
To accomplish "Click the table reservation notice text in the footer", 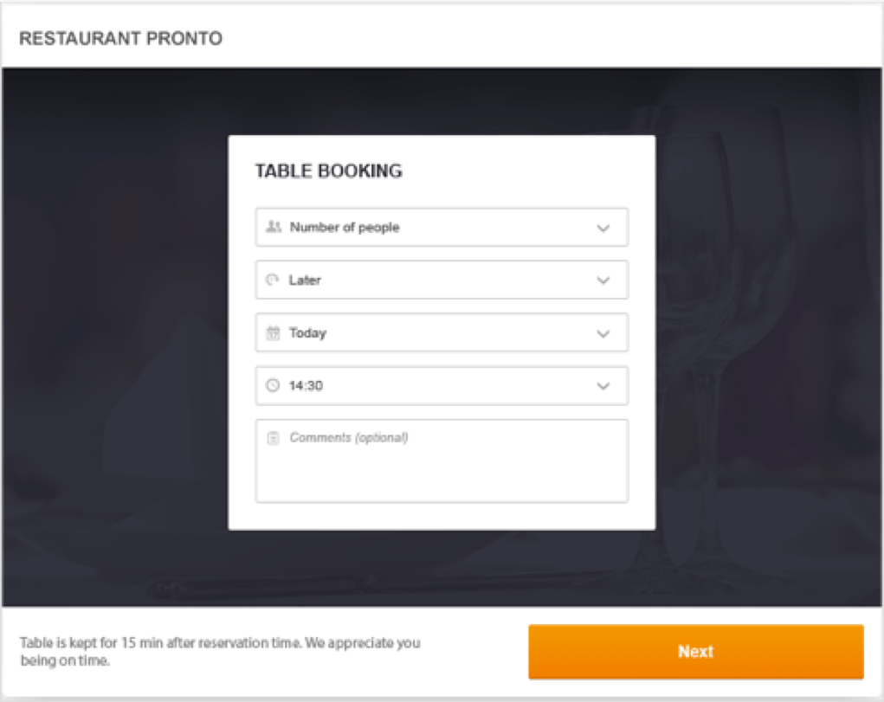I will (x=220, y=652).
